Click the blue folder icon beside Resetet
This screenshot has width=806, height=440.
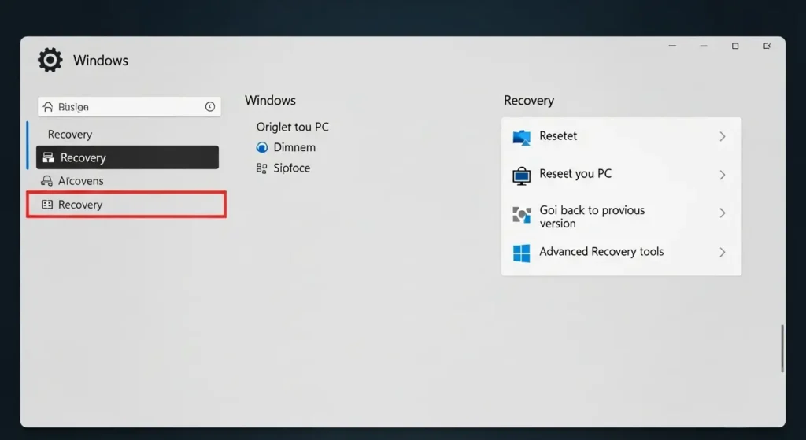point(521,137)
